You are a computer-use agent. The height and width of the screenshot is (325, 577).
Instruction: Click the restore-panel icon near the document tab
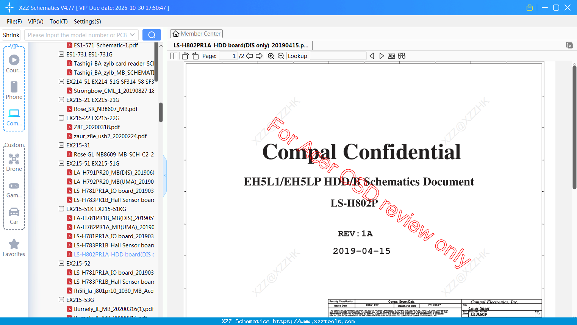[x=569, y=45]
